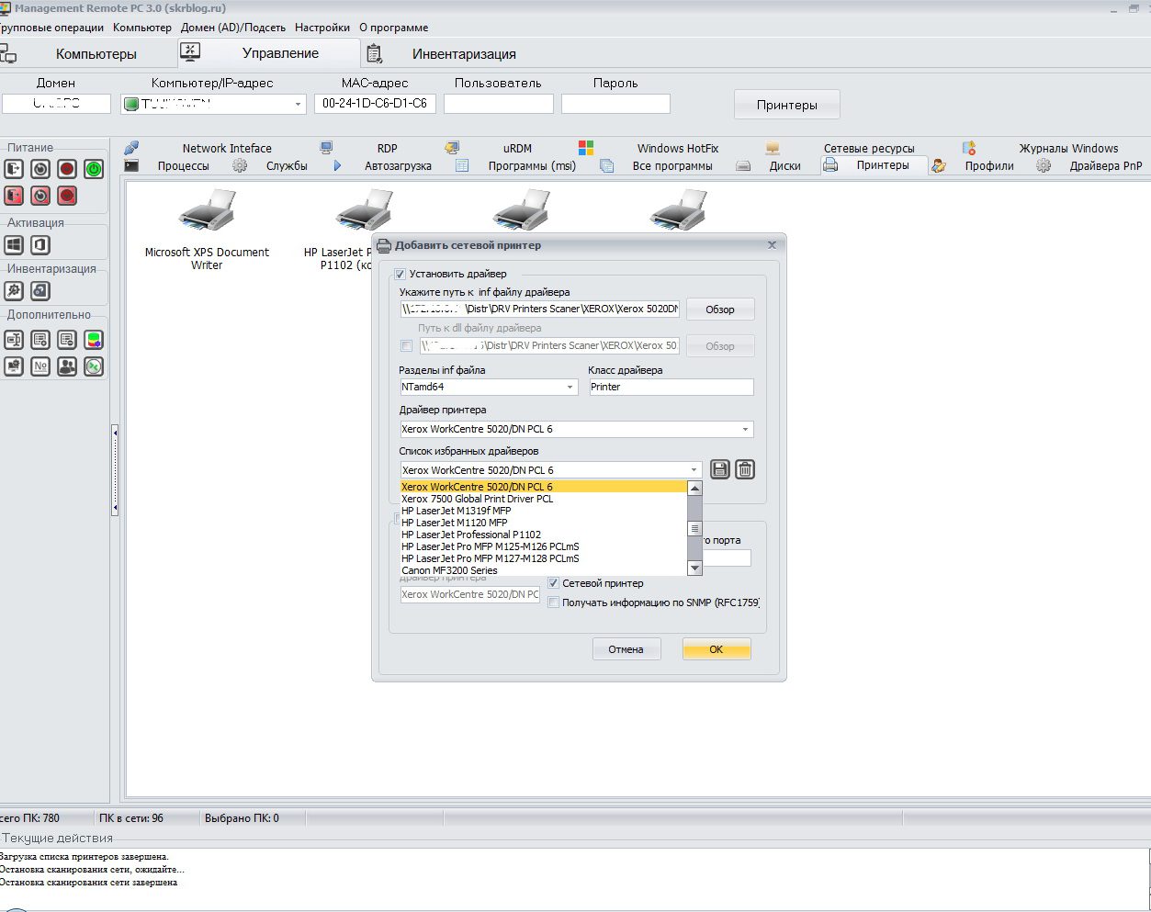This screenshot has width=1151, height=912.
Task: Click Обзор for the inf file path
Action: (720, 310)
